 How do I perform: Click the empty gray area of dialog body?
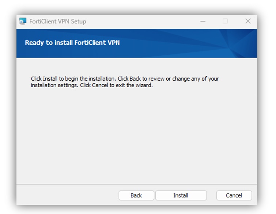pos(137,134)
